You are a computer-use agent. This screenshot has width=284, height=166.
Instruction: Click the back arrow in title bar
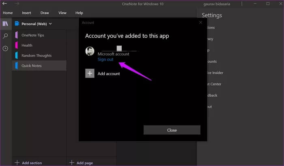pos(5,3)
